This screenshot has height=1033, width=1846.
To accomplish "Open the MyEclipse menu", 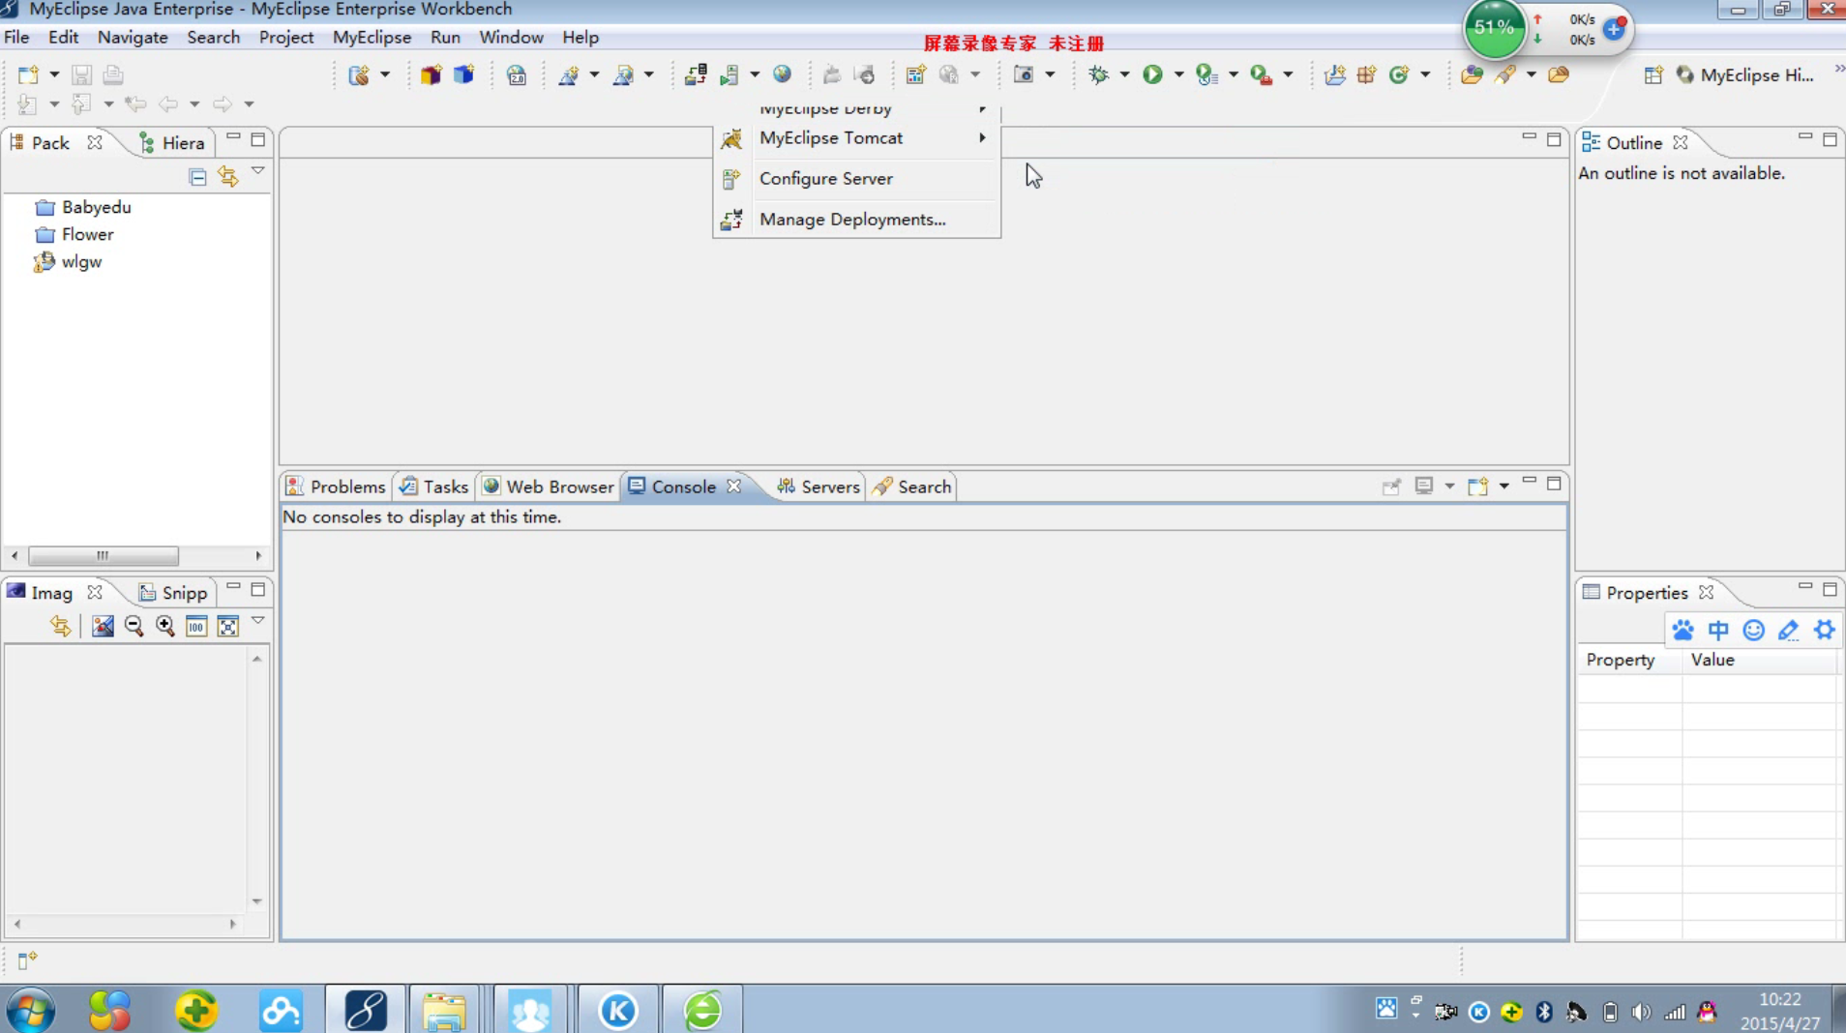I will 372,37.
